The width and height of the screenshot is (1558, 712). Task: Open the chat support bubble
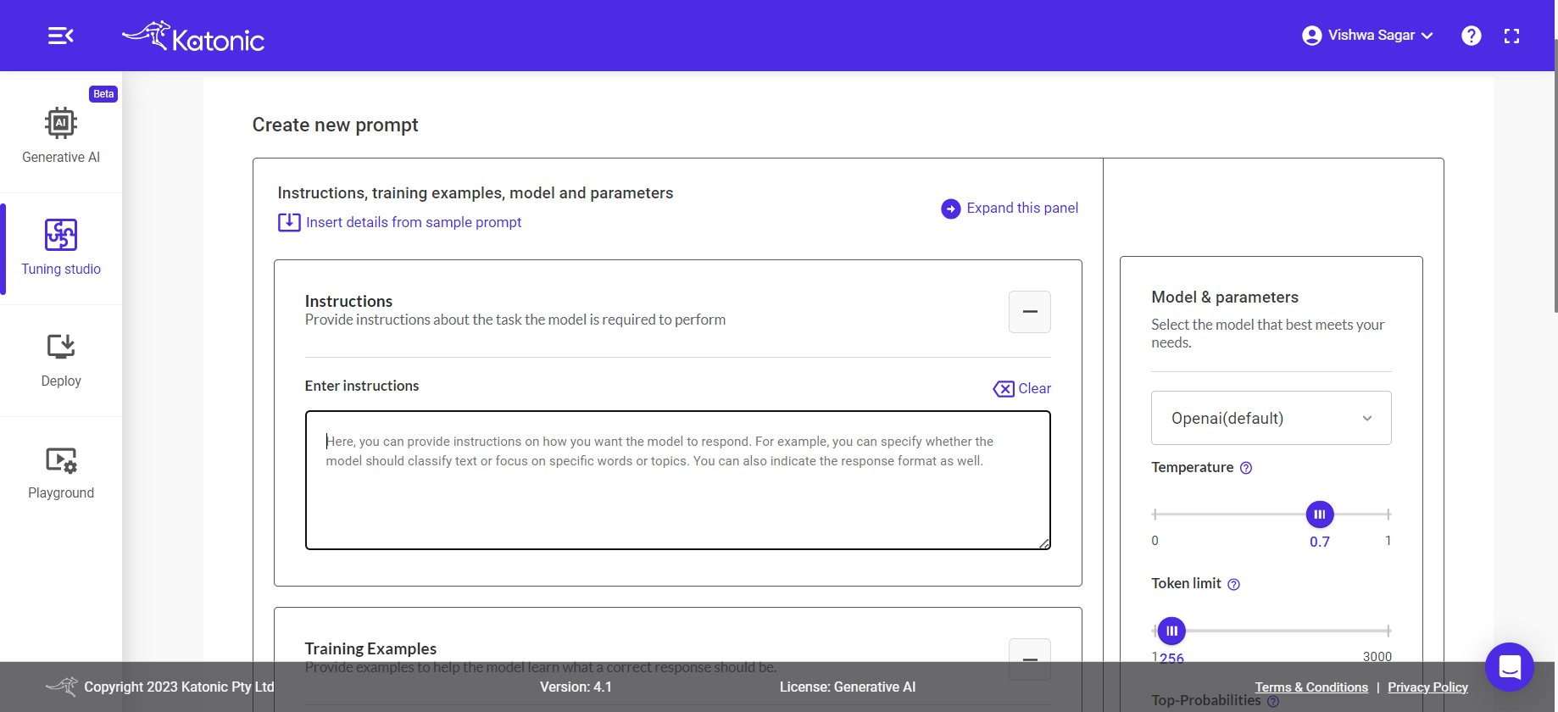[1510, 667]
